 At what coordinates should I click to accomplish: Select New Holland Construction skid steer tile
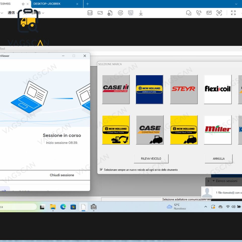184,130
